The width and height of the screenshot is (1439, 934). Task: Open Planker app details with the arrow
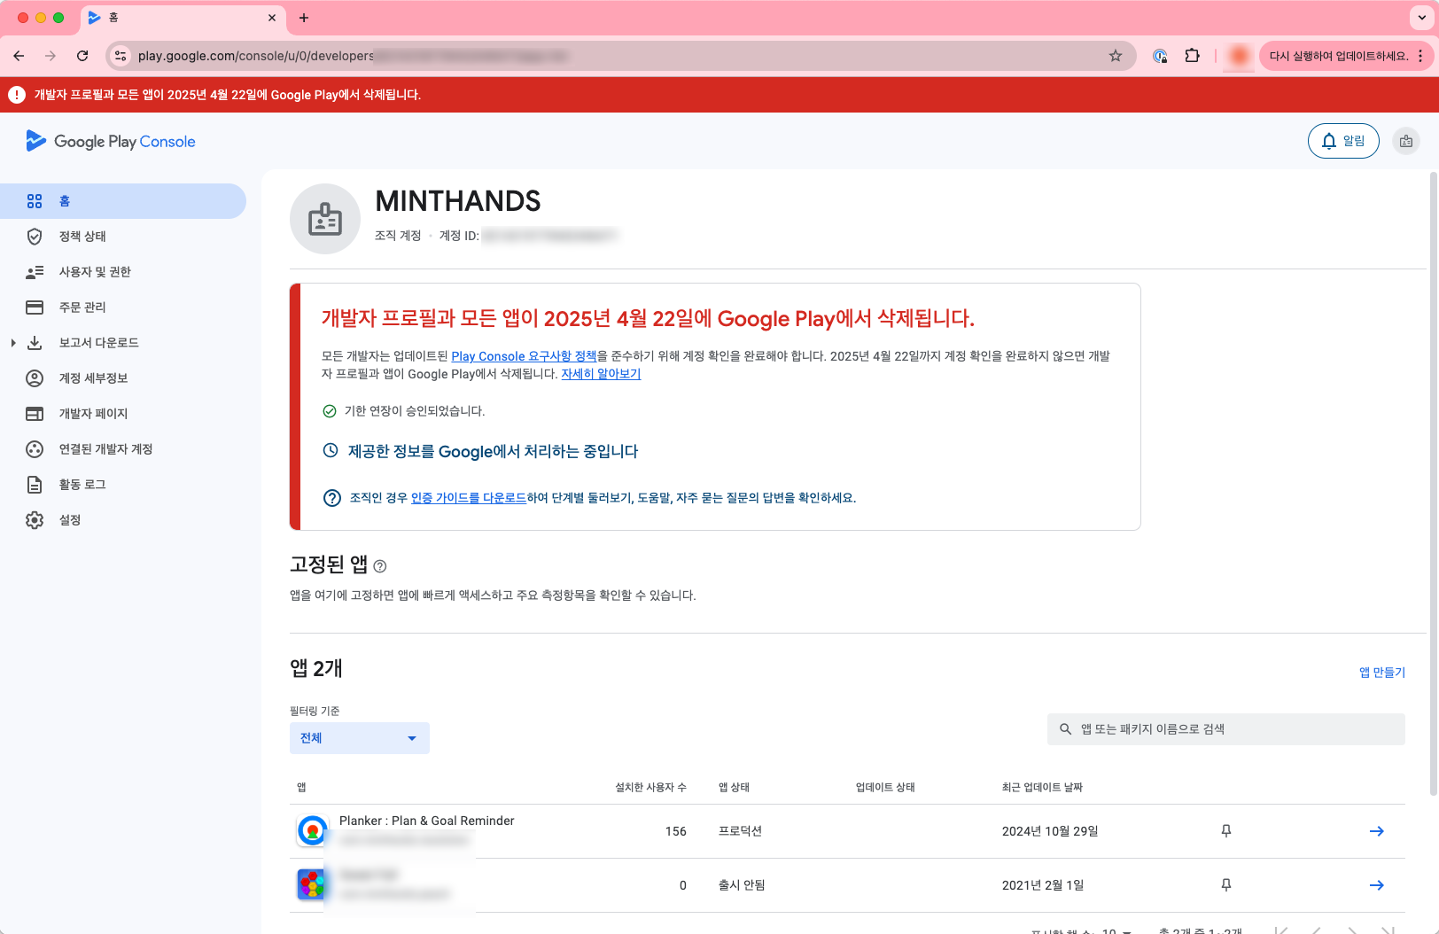click(1377, 831)
